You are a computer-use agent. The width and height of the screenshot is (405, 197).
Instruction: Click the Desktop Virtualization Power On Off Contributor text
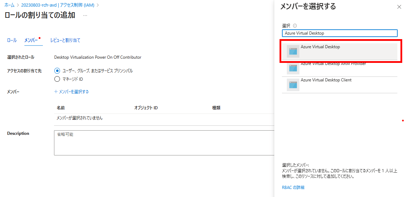coord(98,57)
